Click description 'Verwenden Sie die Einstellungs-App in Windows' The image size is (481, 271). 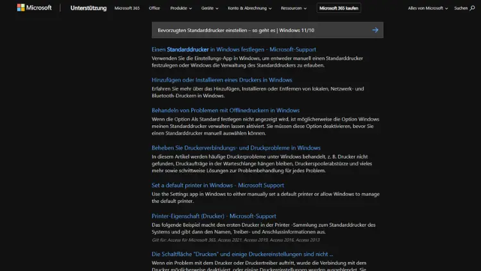coord(257,62)
